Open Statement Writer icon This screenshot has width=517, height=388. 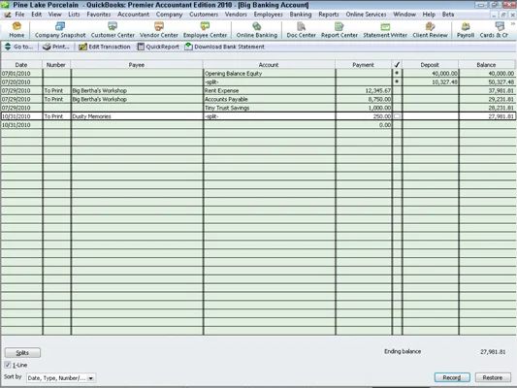pos(385,30)
